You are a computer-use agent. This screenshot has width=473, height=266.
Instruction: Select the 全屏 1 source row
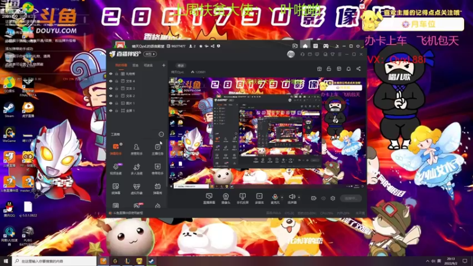pyautogui.click(x=137, y=111)
